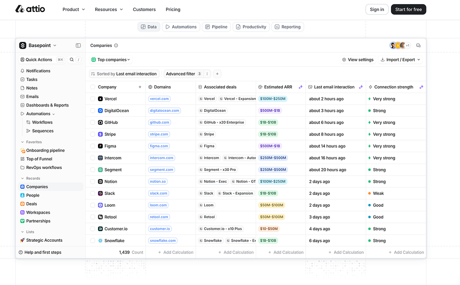The width and height of the screenshot is (460, 285).
Task: Open the Product menu in navigation
Action: [x=74, y=9]
